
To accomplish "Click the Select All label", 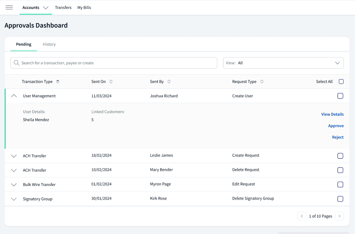I will (x=324, y=82).
